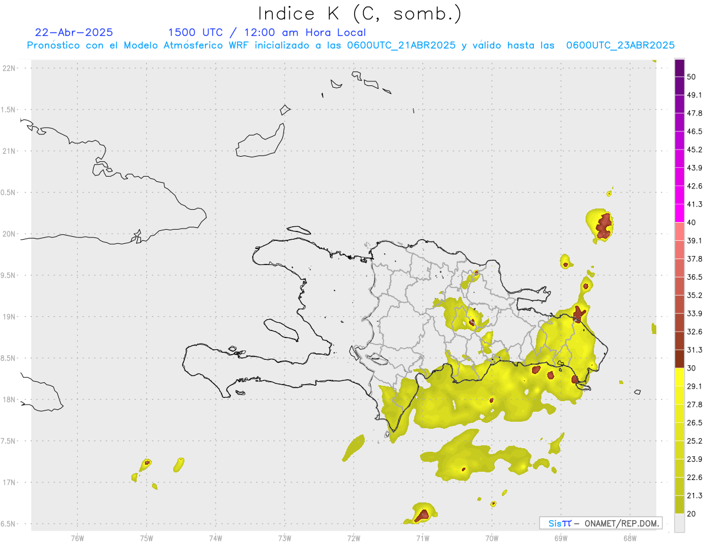
Task: Click the colorbar value "33.9"
Action: [x=695, y=313]
